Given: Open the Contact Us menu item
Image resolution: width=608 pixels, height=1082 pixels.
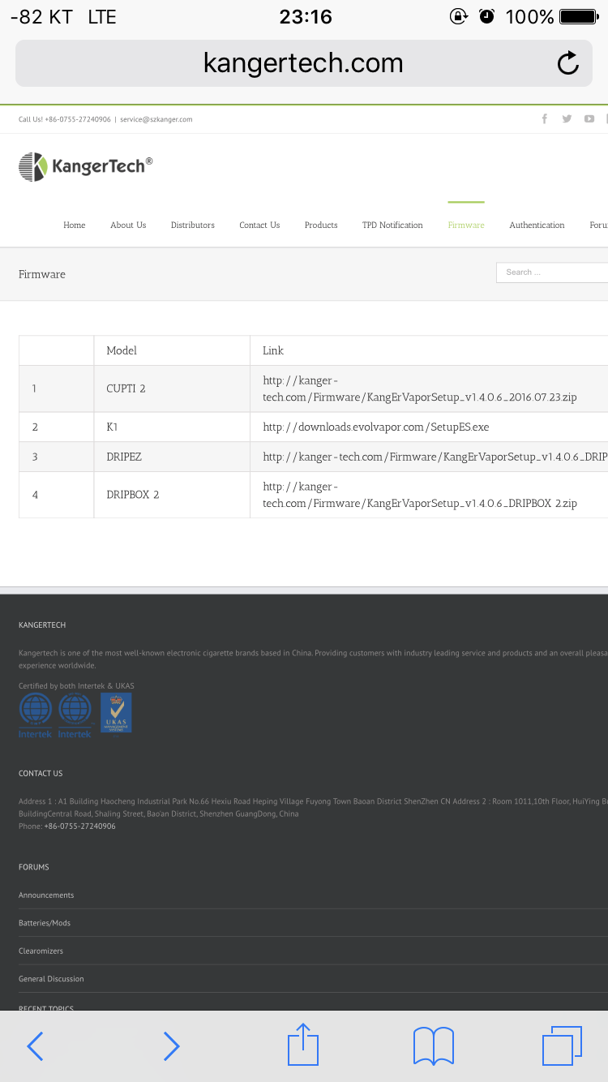Looking at the screenshot, I should pyautogui.click(x=259, y=225).
